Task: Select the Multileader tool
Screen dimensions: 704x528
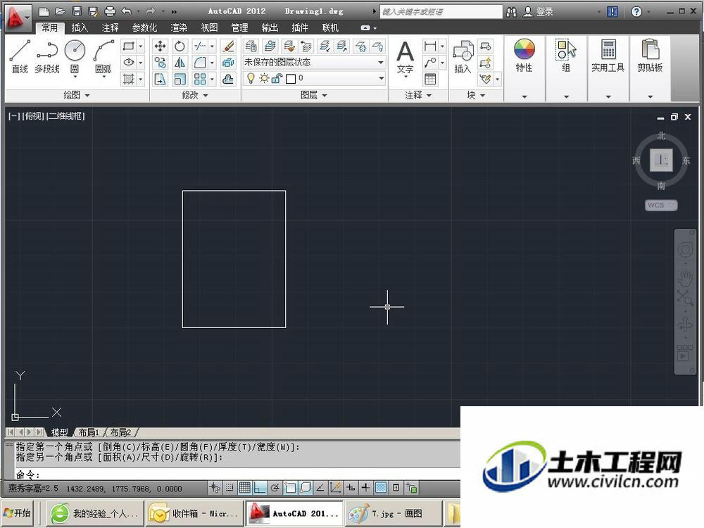Action: (x=430, y=63)
